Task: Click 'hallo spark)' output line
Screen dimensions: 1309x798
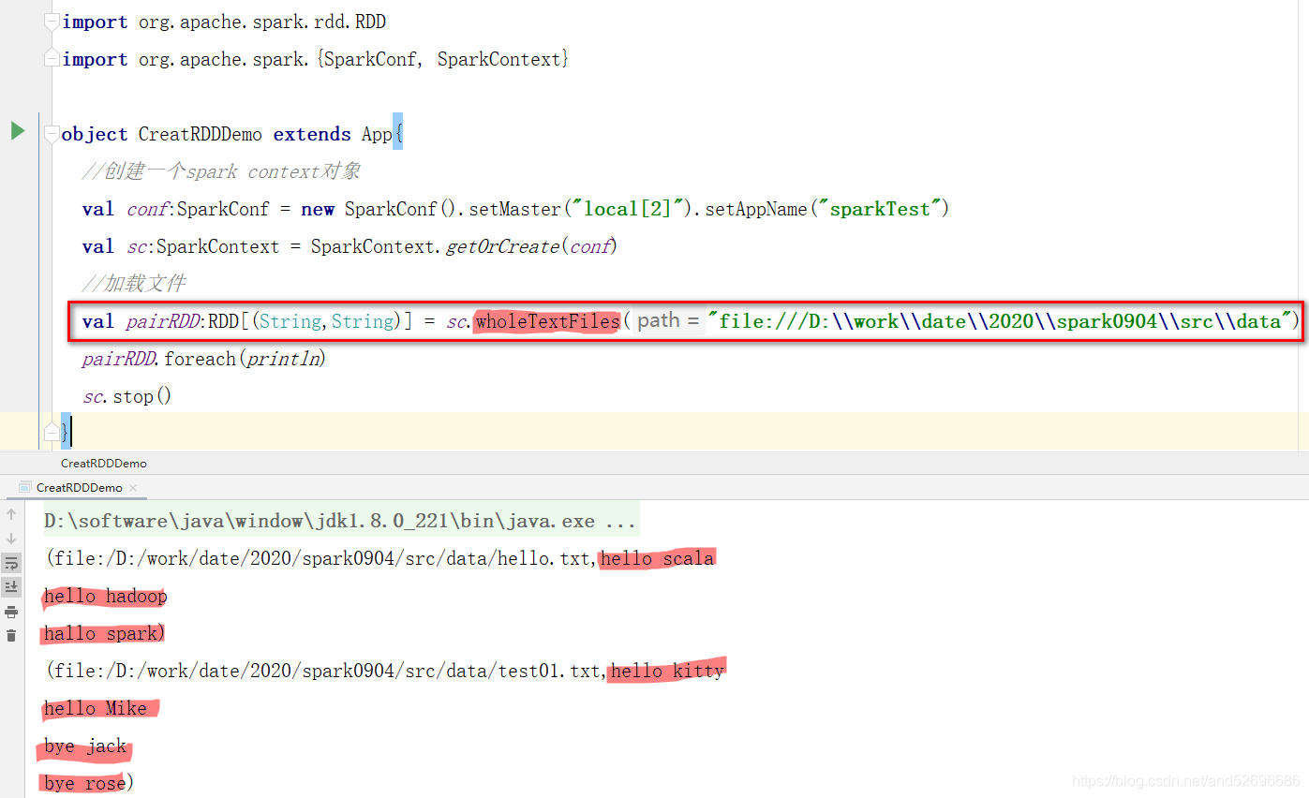Action: 105,633
